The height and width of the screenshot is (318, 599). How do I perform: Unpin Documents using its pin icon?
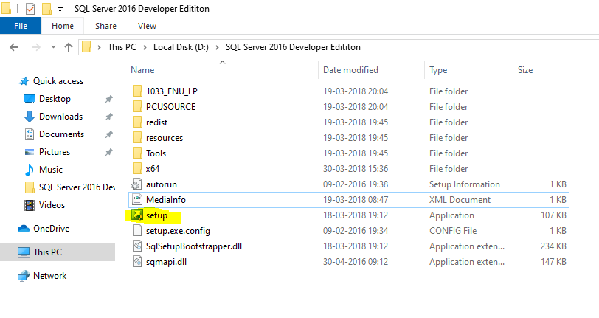click(x=109, y=134)
